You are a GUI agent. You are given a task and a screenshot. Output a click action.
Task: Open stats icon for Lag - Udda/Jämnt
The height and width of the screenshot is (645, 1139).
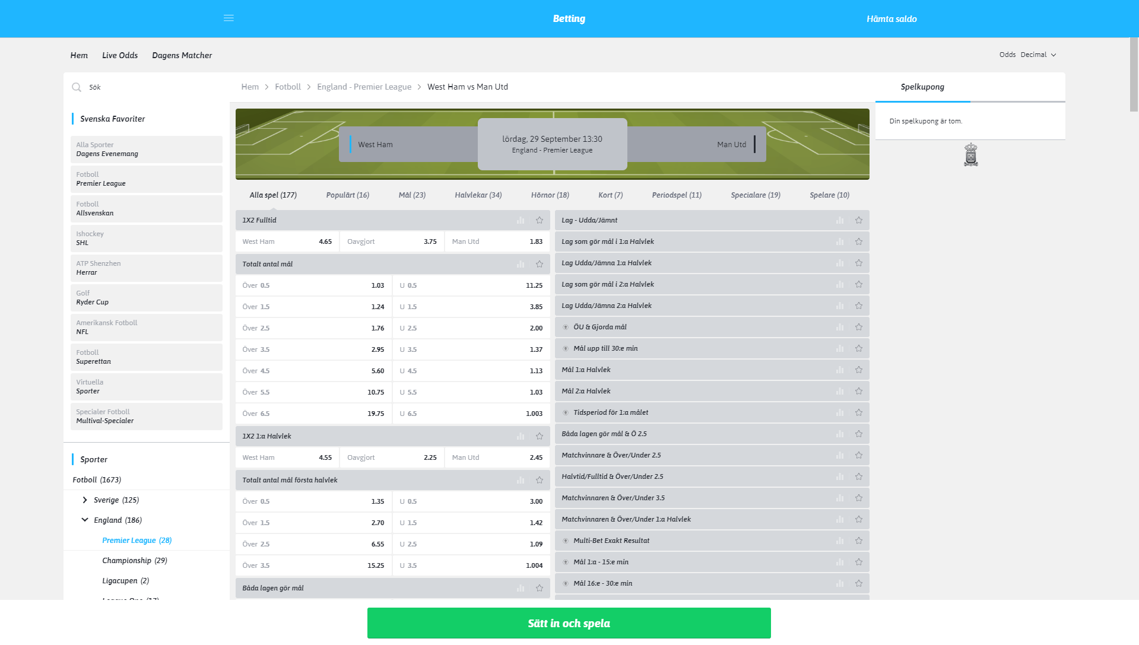click(x=840, y=220)
